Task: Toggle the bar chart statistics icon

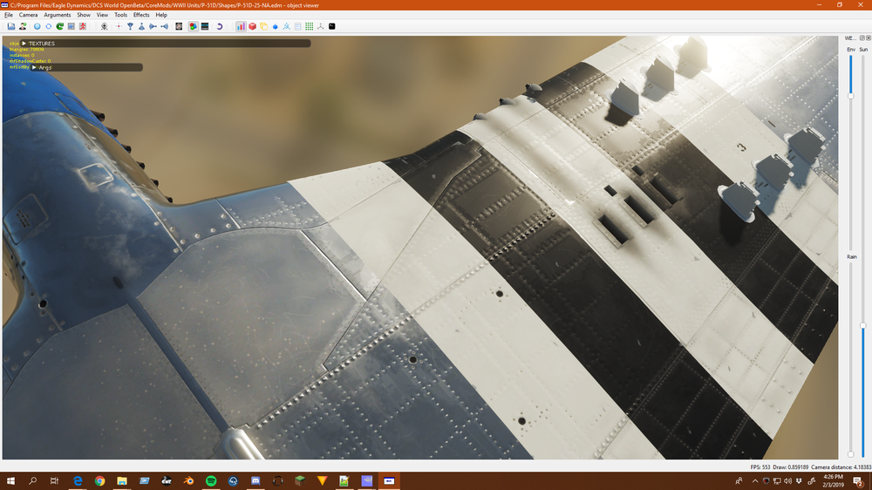Action: click(x=241, y=26)
